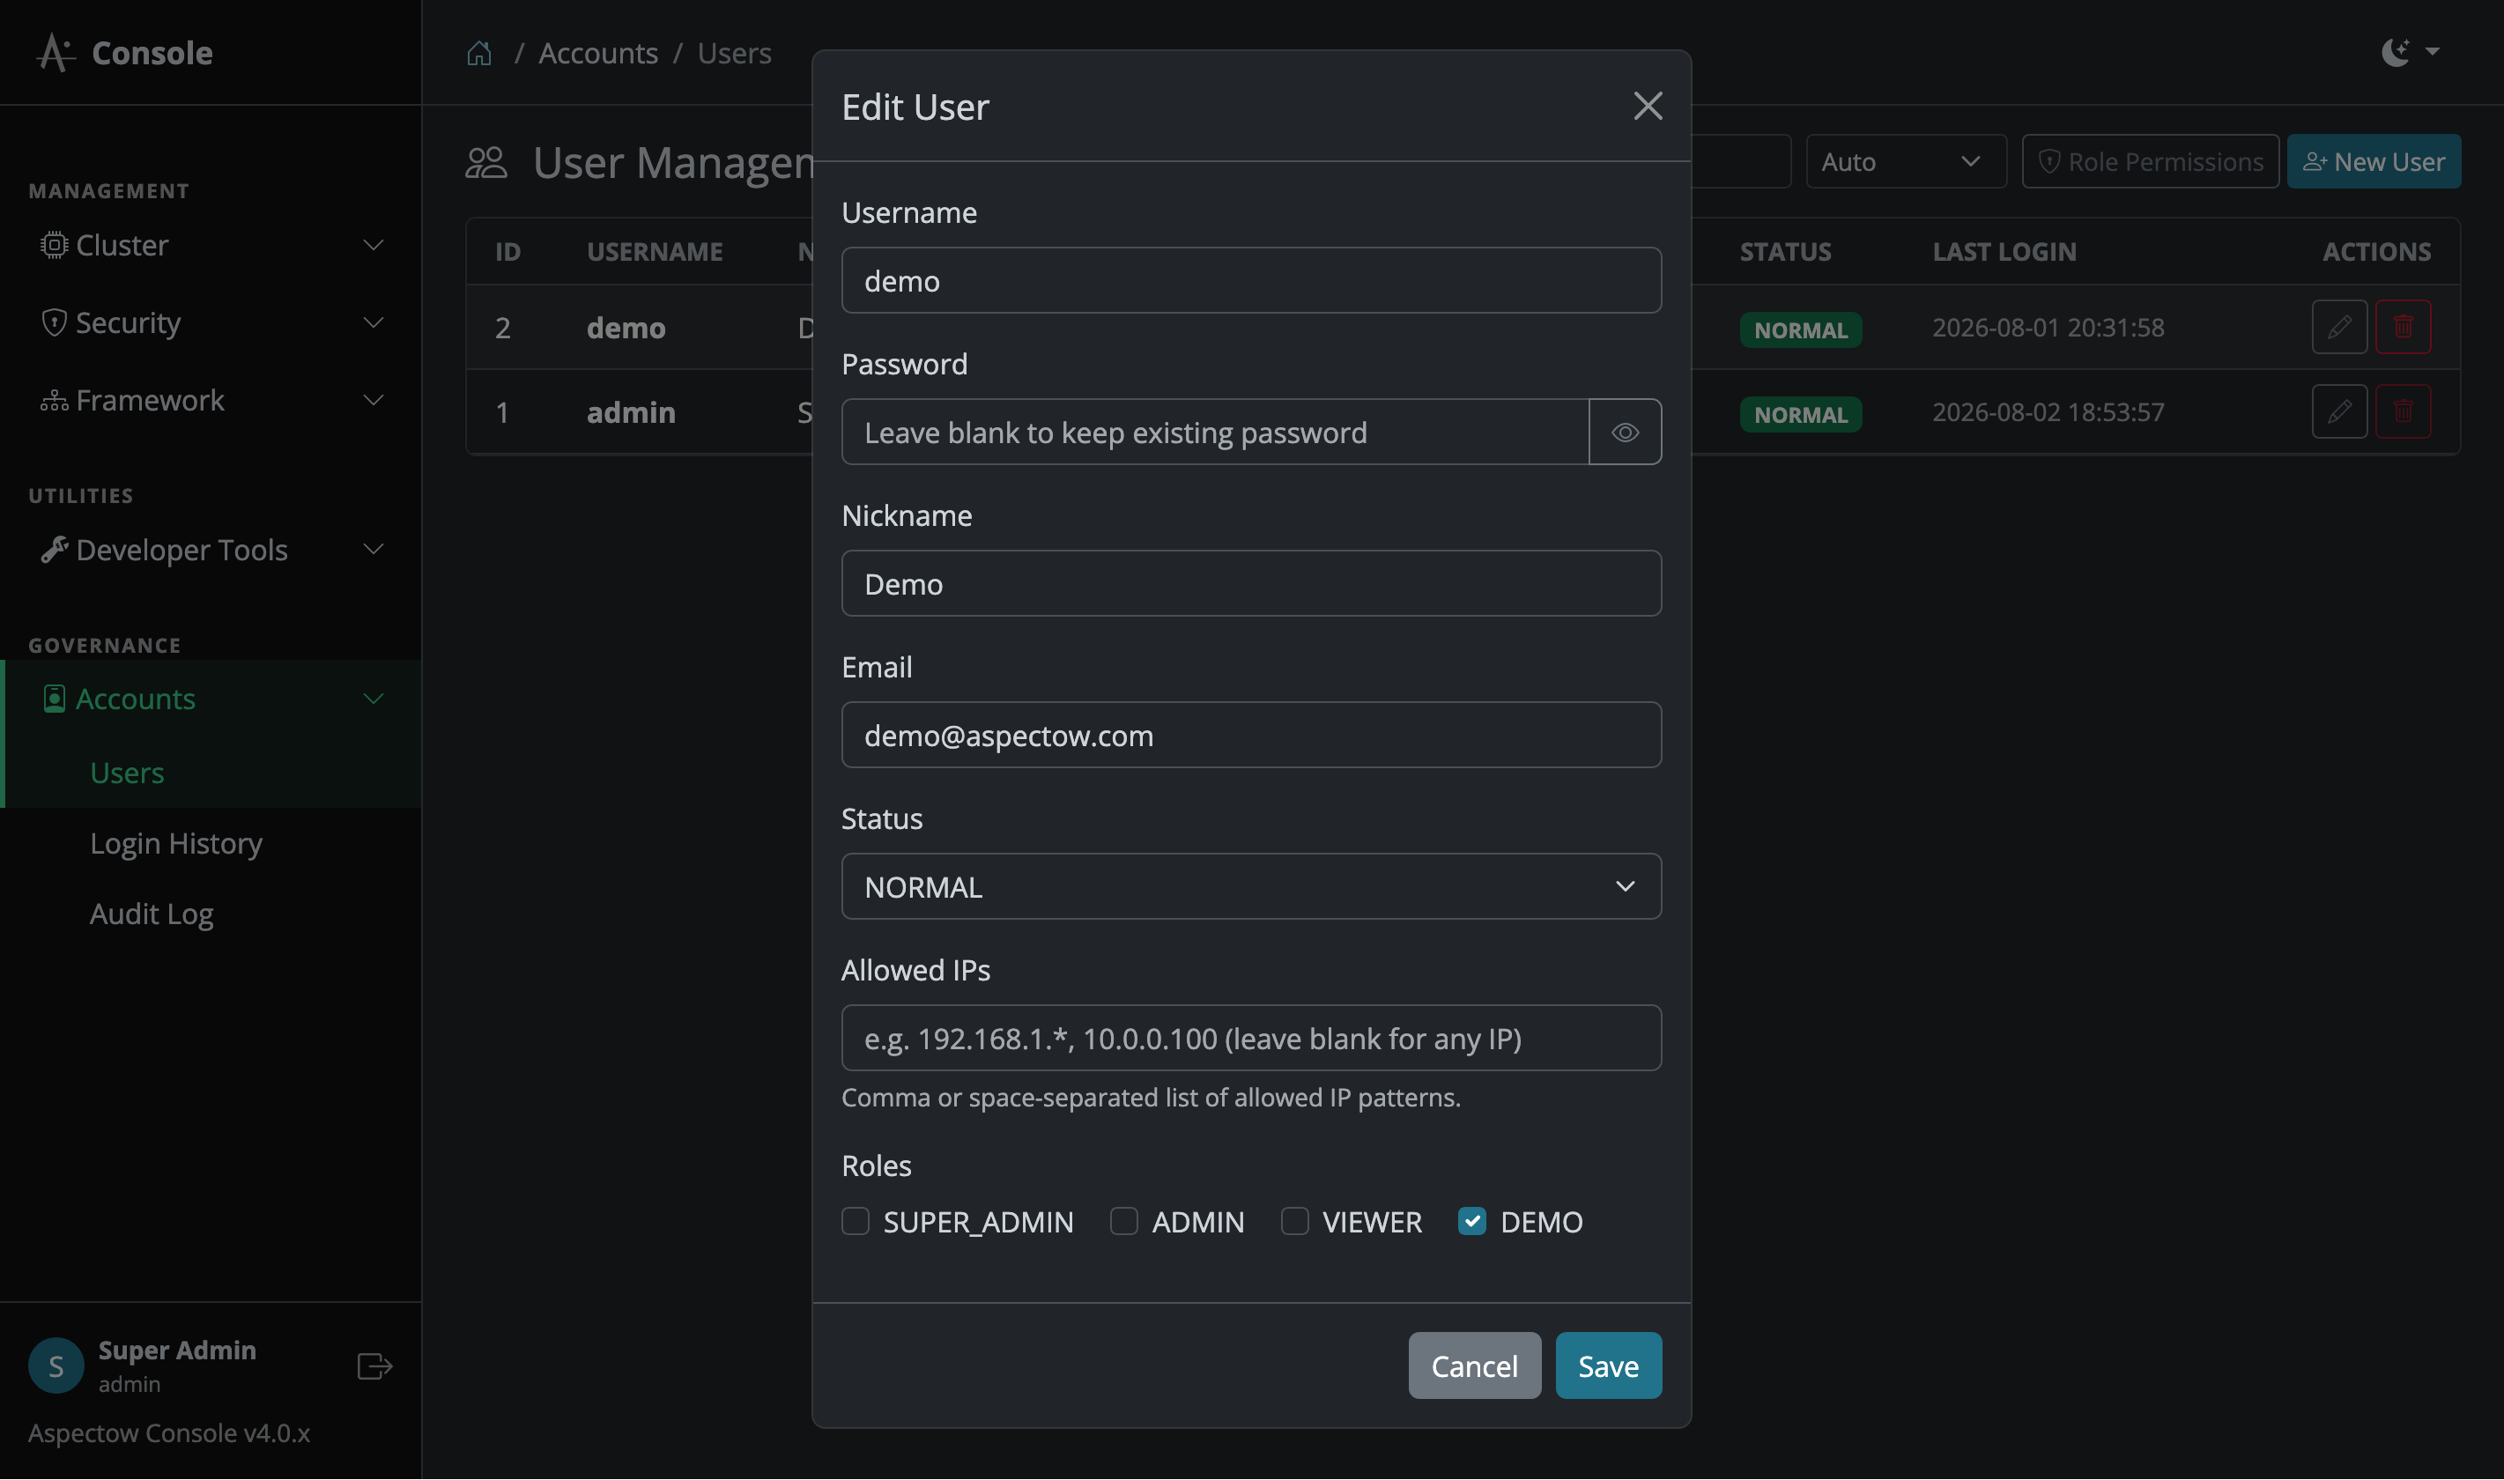The width and height of the screenshot is (2504, 1480).
Task: Click into the Username field
Action: [x=1251, y=280]
